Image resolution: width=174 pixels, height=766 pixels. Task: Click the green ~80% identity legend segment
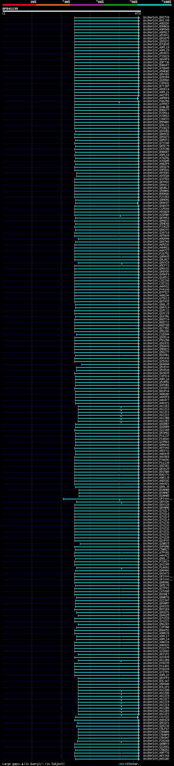(121, 5)
